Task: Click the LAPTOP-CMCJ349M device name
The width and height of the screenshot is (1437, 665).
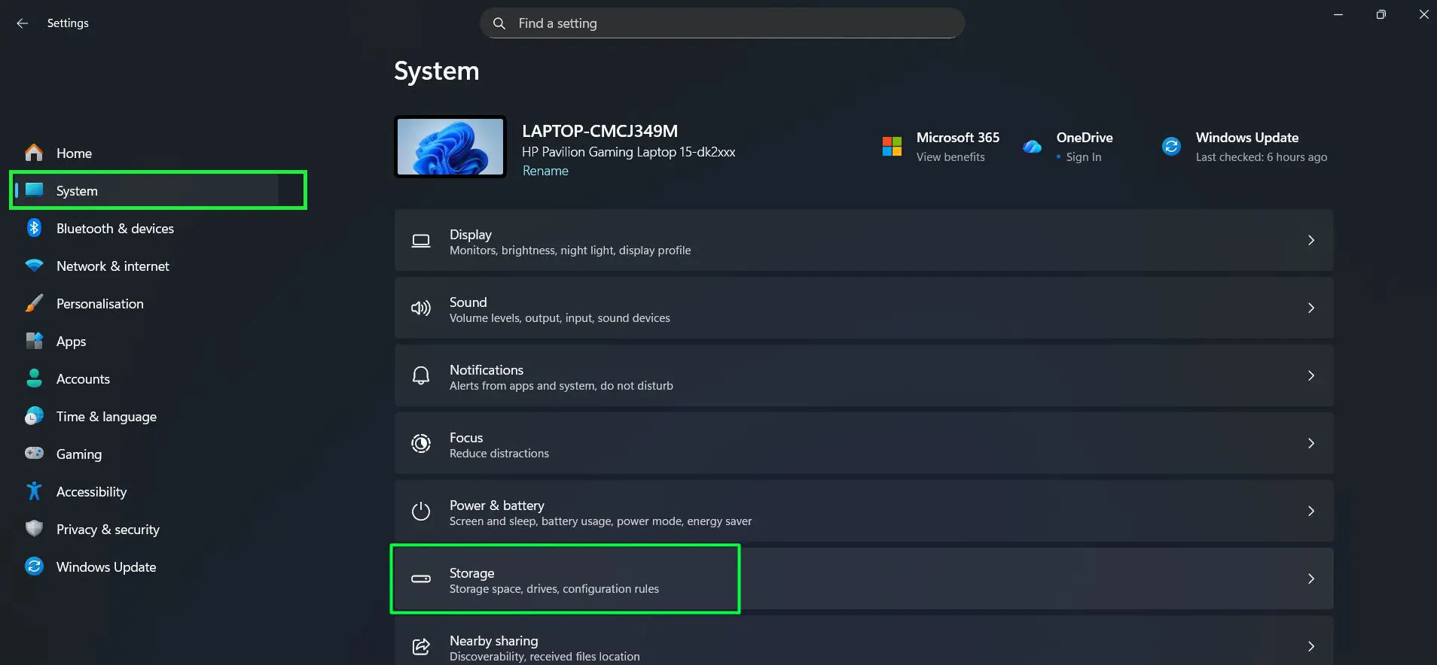Action: click(600, 131)
